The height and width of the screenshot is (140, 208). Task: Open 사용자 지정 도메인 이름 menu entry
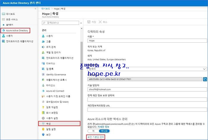pyautogui.click(x=56, y=96)
